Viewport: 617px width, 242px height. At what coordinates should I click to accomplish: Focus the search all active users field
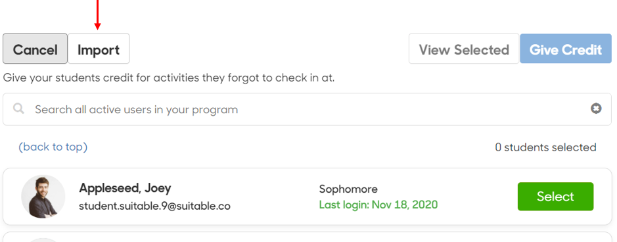pyautogui.click(x=308, y=109)
